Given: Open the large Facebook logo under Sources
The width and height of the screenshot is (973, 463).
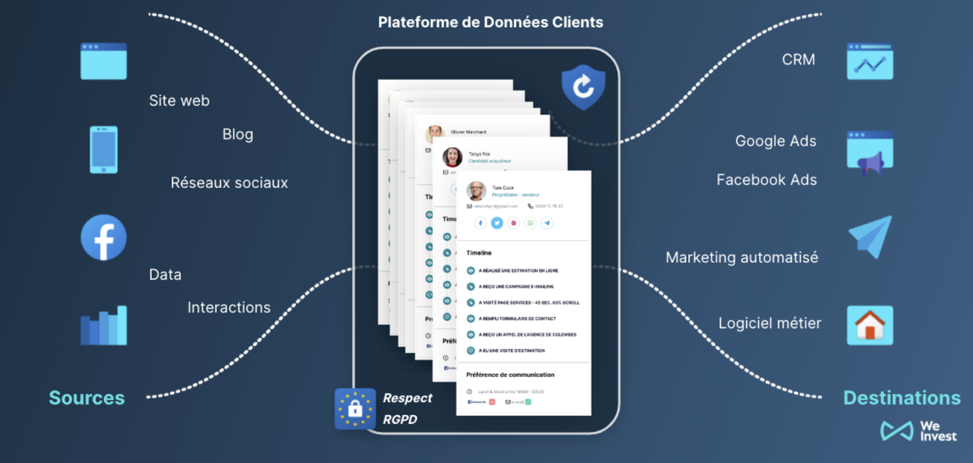Looking at the screenshot, I should tap(103, 237).
